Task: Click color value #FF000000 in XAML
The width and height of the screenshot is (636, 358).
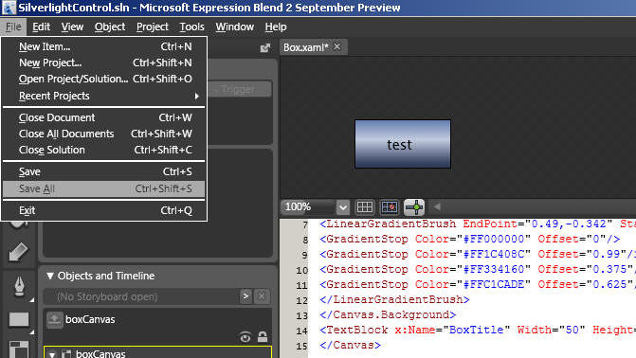Action: (497, 240)
